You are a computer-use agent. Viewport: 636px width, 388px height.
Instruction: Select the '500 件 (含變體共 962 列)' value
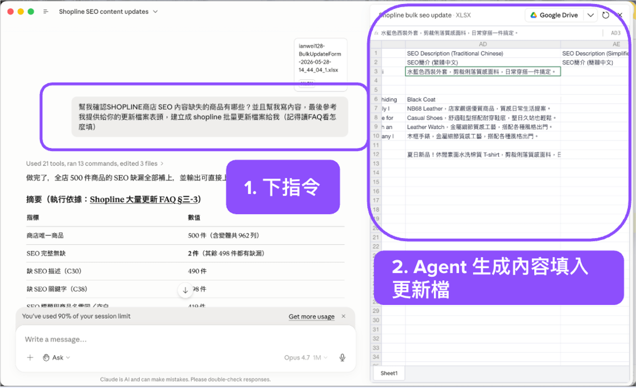point(223,236)
